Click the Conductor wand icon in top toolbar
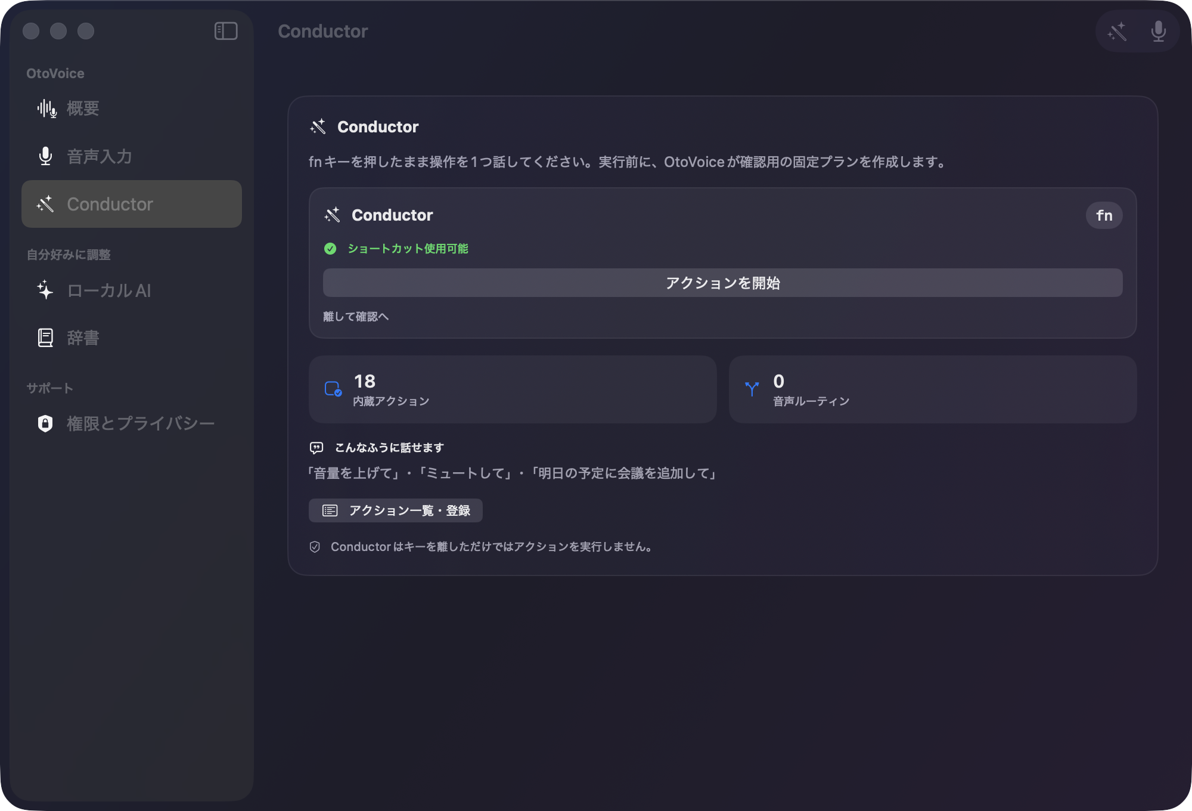 [1117, 31]
